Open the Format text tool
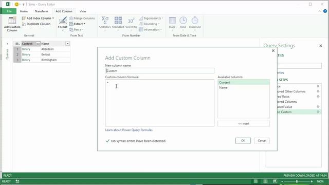Screen dimensions: 329x185 [x=63, y=24]
